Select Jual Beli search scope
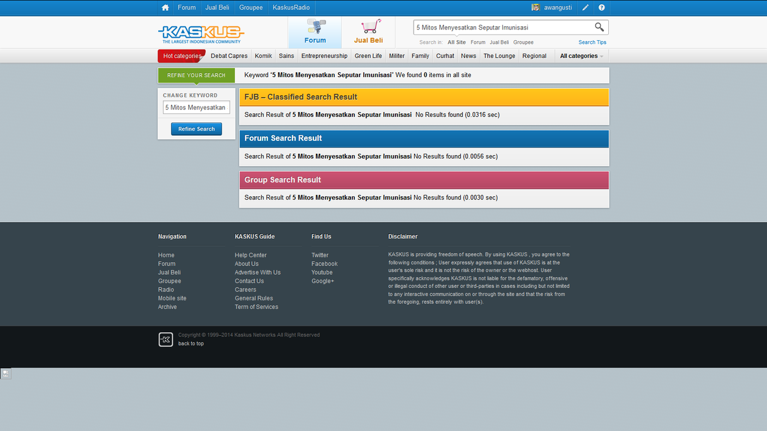This screenshot has height=431, width=767. click(x=499, y=43)
